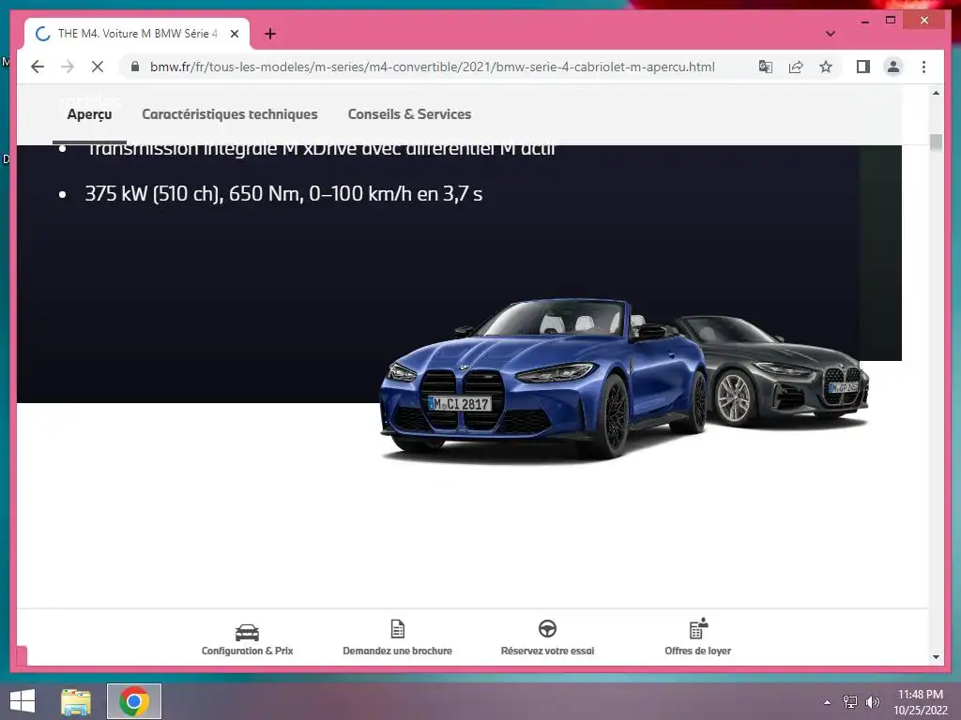Open Réservez votre essai link
This screenshot has width=961, height=720.
coord(547,651)
